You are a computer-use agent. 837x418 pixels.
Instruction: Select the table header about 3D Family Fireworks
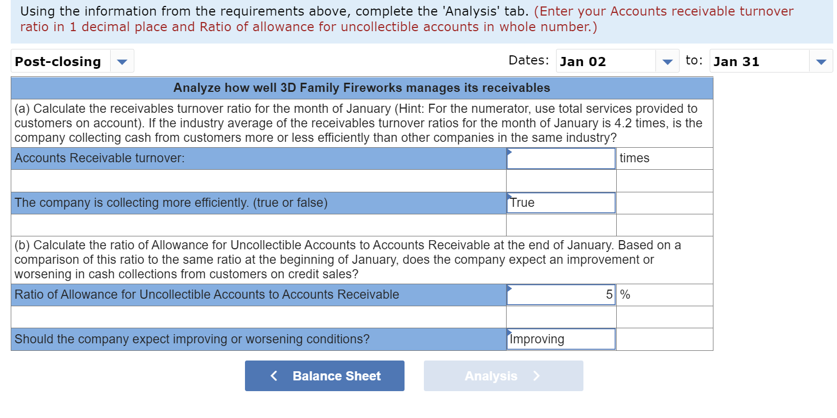point(362,88)
